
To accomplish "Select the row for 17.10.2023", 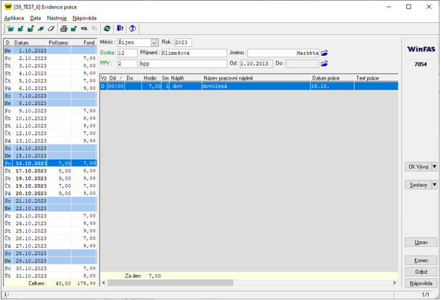I will click(x=50, y=171).
